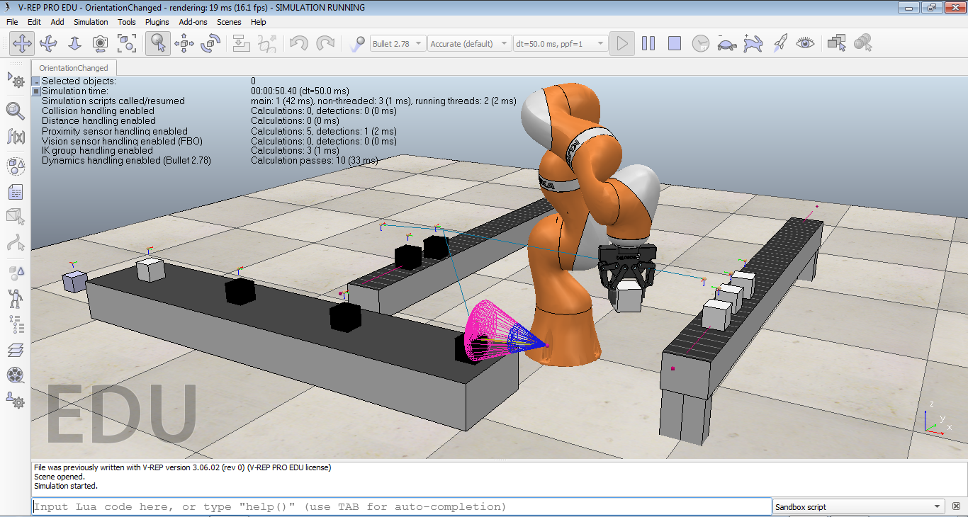Viewport: 968px width, 517px height.
Task: Speed up simulation with rabbit icon
Action: (753, 43)
